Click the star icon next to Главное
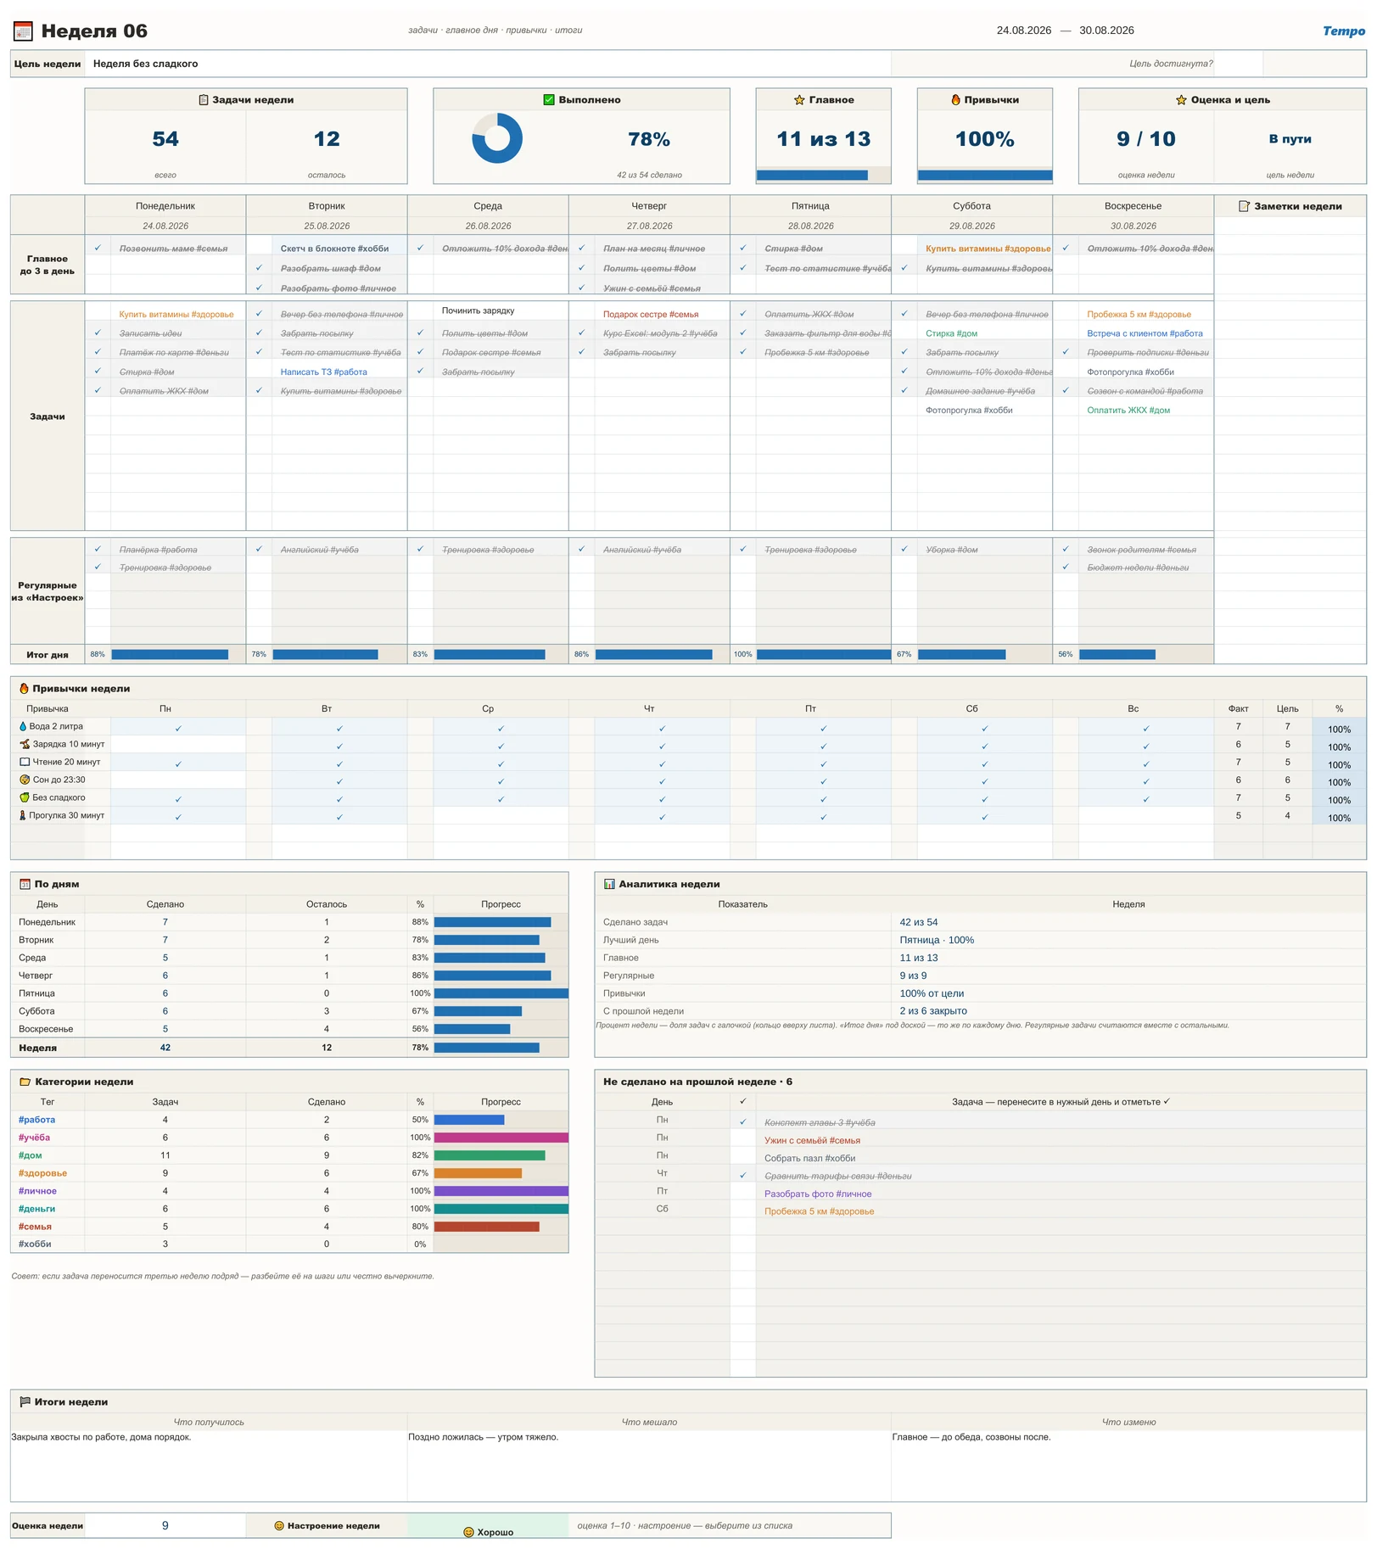1377x1549 pixels. 799,100
